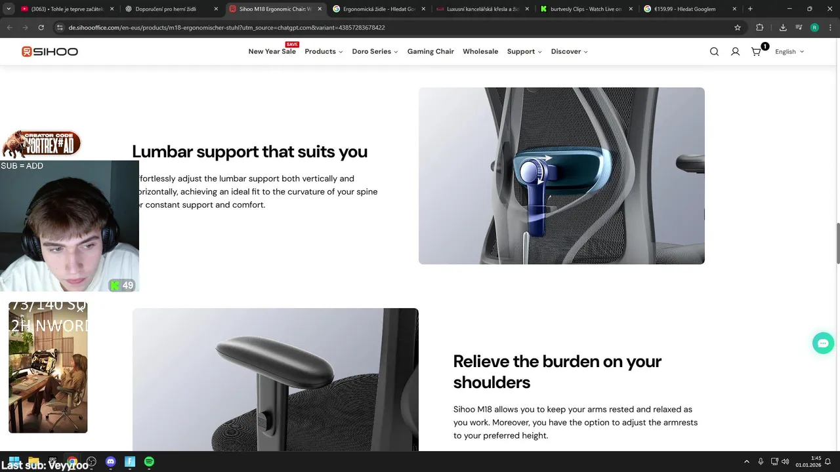Open the notifications bell icon
The width and height of the screenshot is (840, 472).
pyautogui.click(x=828, y=462)
